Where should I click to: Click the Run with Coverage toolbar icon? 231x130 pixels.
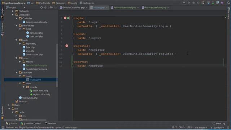pyautogui.click(x=198, y=3)
